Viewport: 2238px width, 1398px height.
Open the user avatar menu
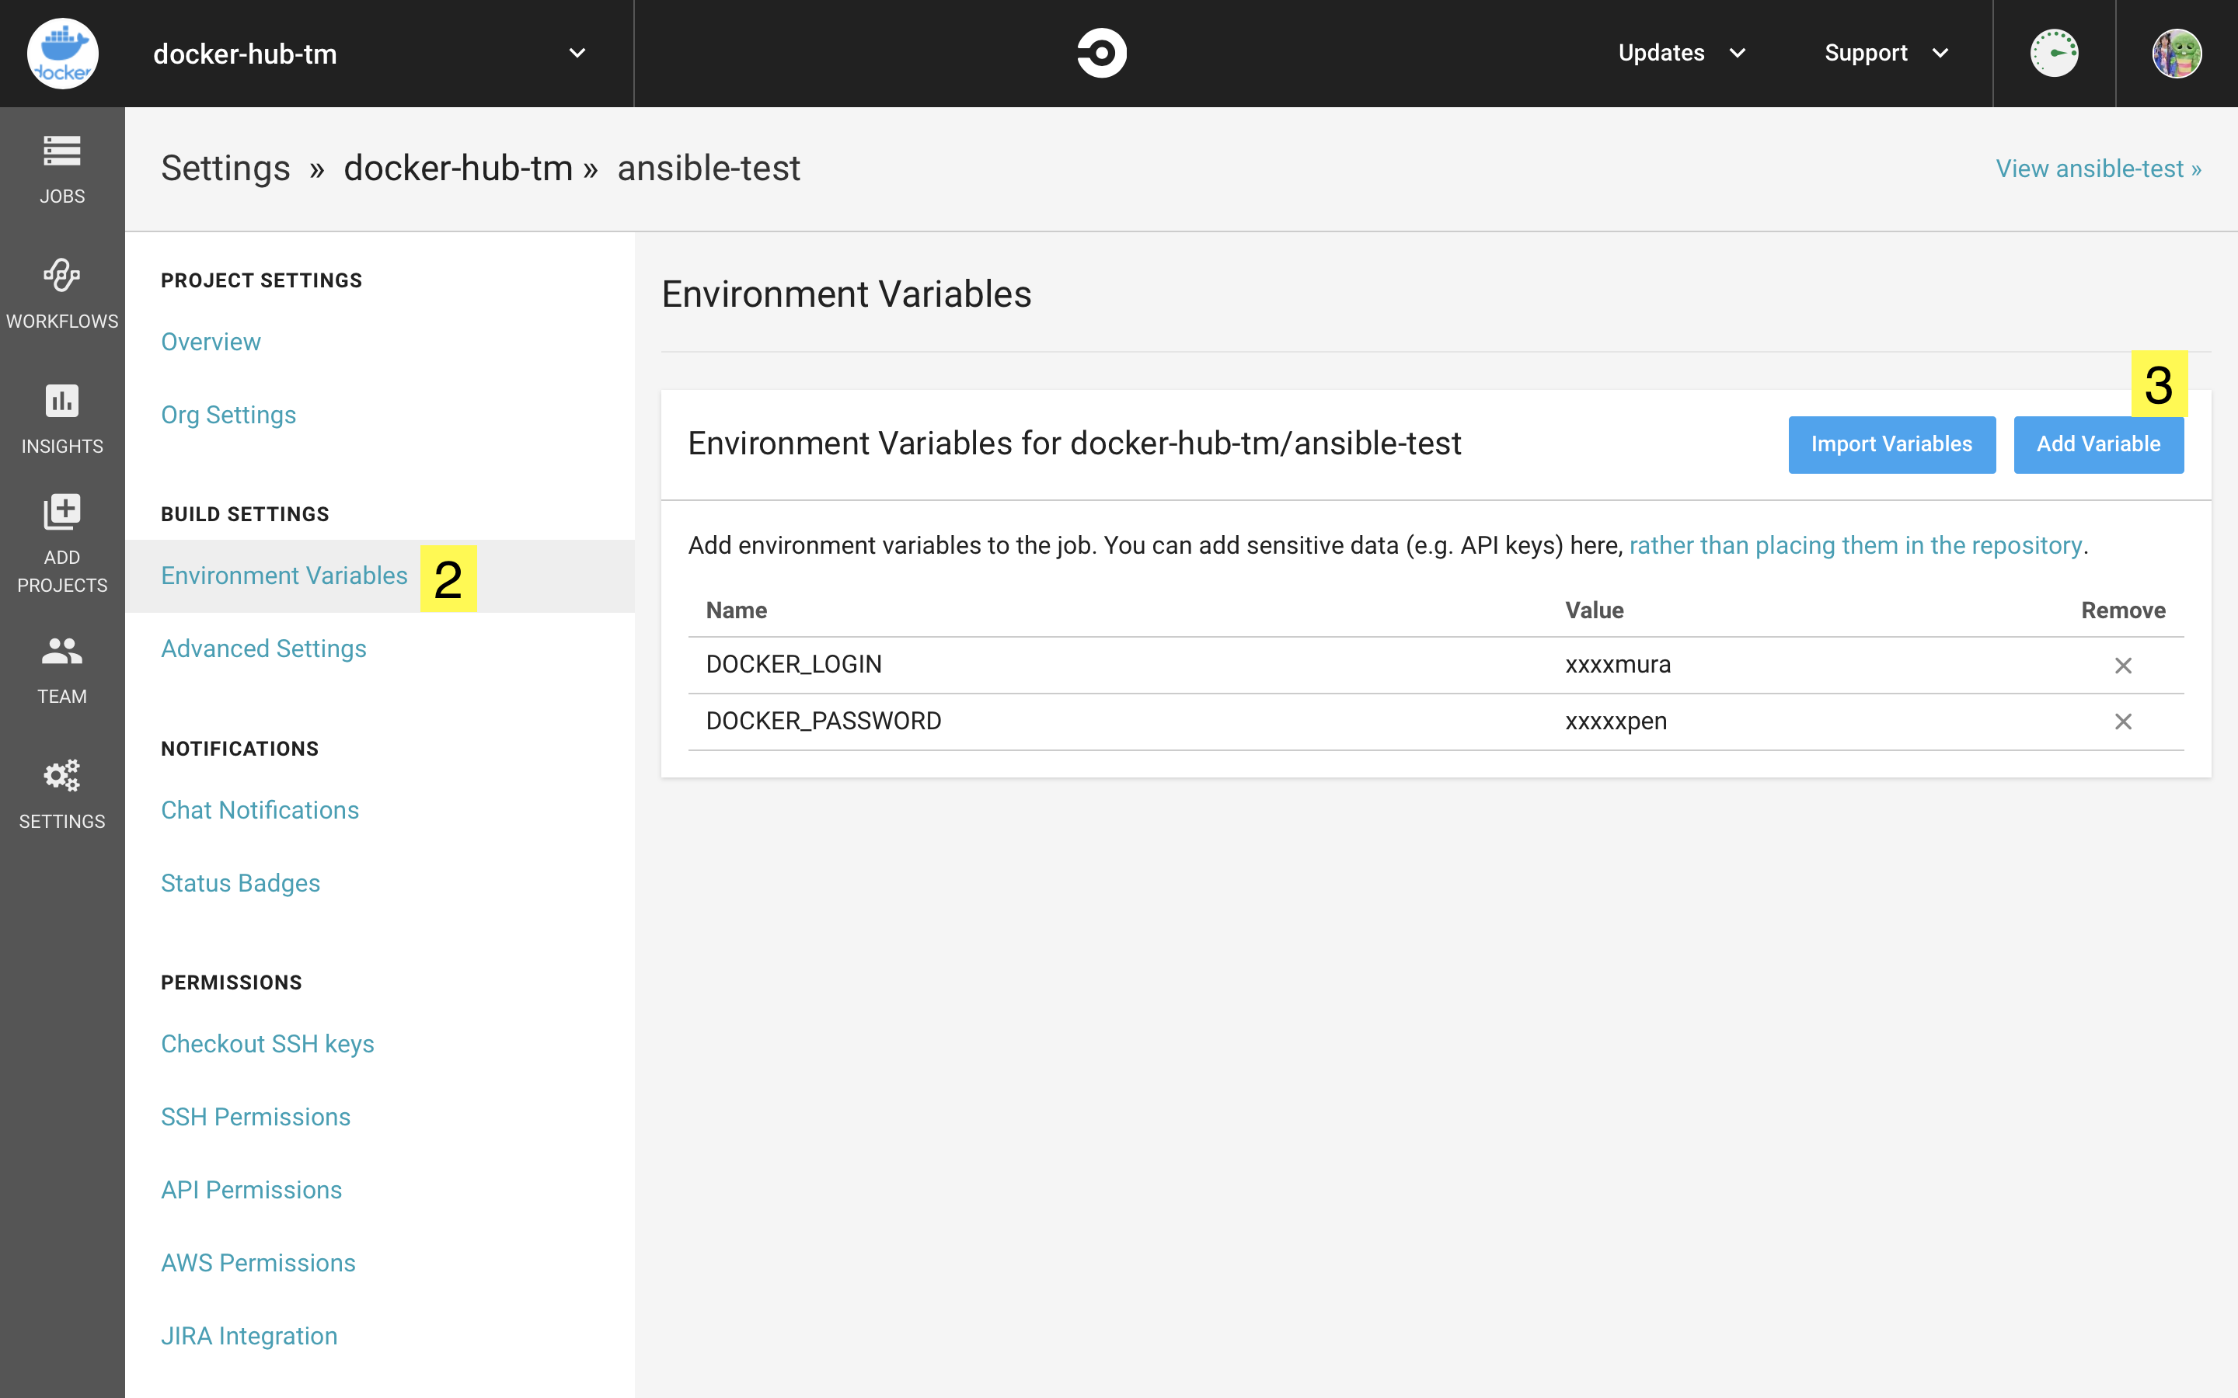2177,53
